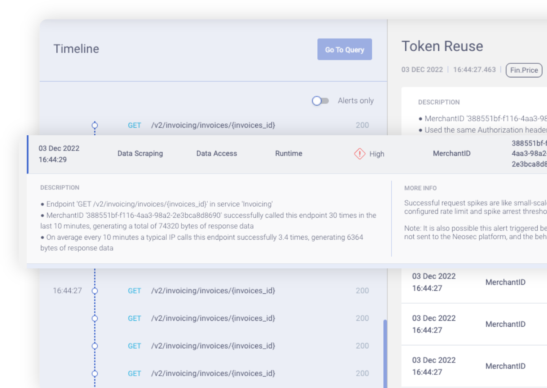
Task: Click the 'successfully called this endpoint 30 times' bullet
Action: tap(208, 221)
